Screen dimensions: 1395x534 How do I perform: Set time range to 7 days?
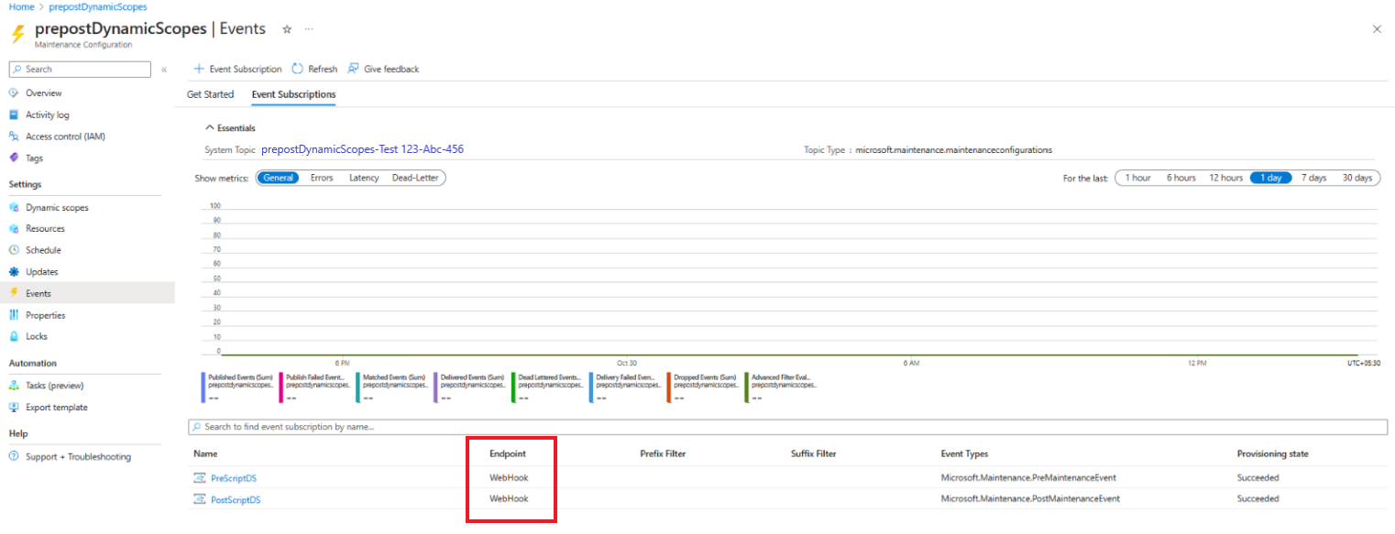(x=1313, y=178)
